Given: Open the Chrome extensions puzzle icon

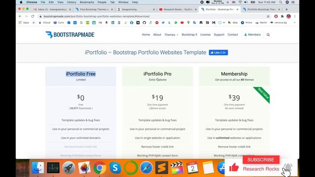Looking at the screenshot, I should tap(282, 16).
